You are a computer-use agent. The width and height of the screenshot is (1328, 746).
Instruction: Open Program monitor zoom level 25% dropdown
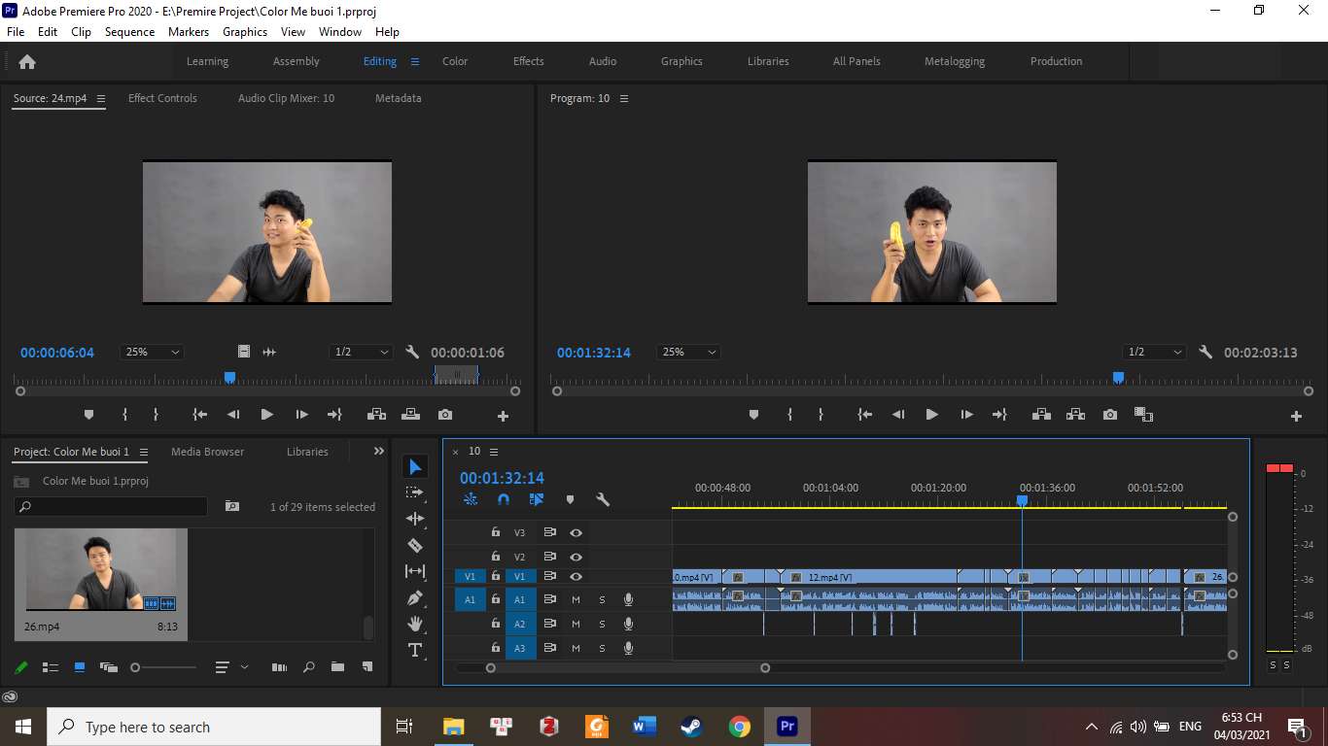click(x=688, y=353)
